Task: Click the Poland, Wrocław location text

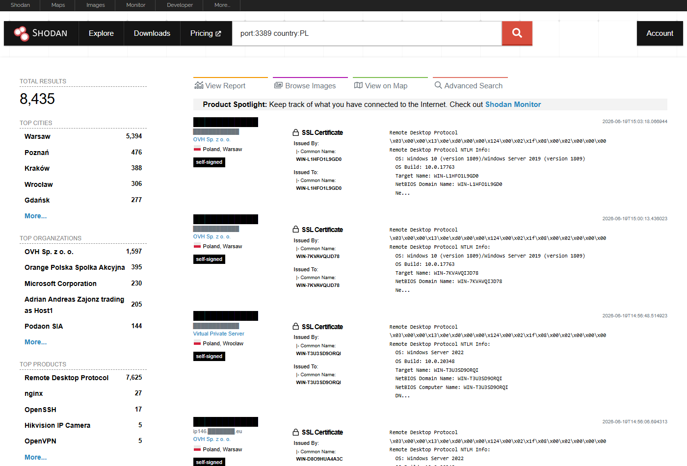Action: [223, 343]
